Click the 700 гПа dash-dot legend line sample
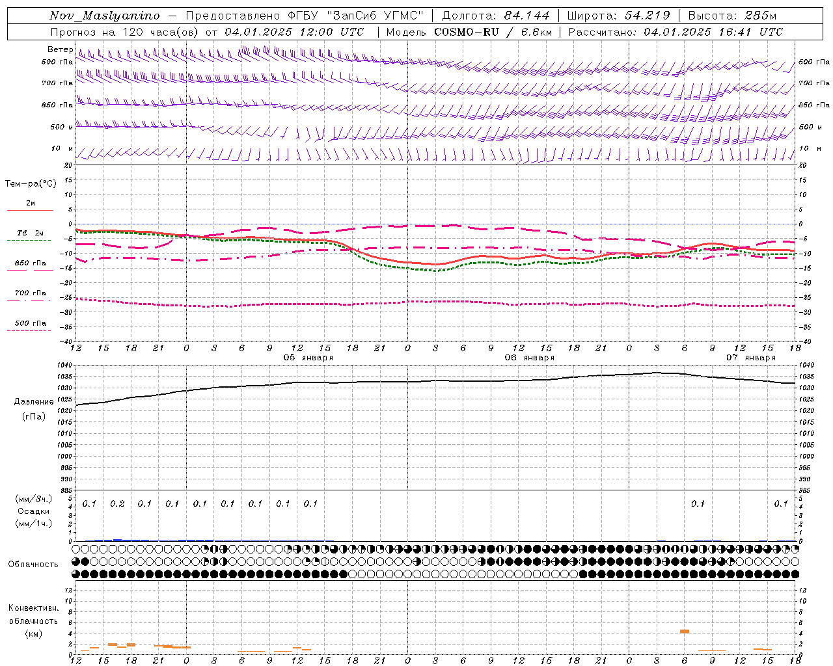The image size is (833, 666). (29, 300)
